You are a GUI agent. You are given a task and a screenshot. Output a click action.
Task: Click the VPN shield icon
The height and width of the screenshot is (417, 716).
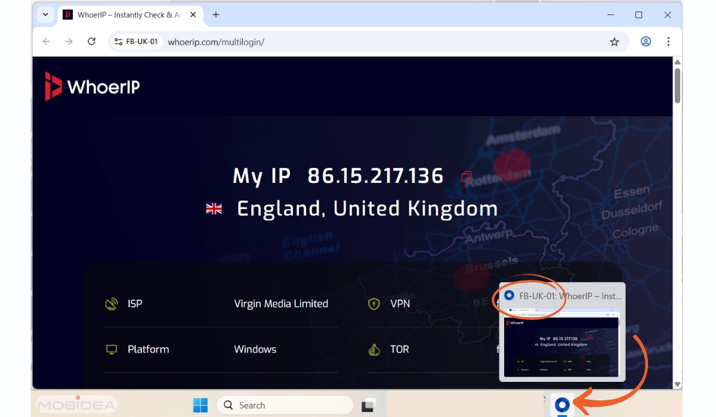pyautogui.click(x=374, y=303)
